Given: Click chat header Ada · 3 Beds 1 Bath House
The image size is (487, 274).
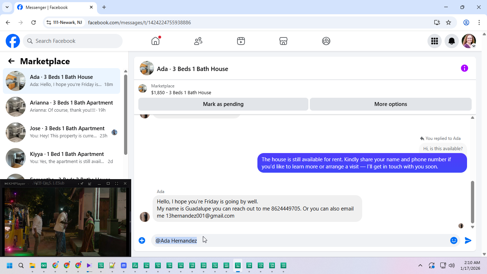Looking at the screenshot, I should 193,69.
